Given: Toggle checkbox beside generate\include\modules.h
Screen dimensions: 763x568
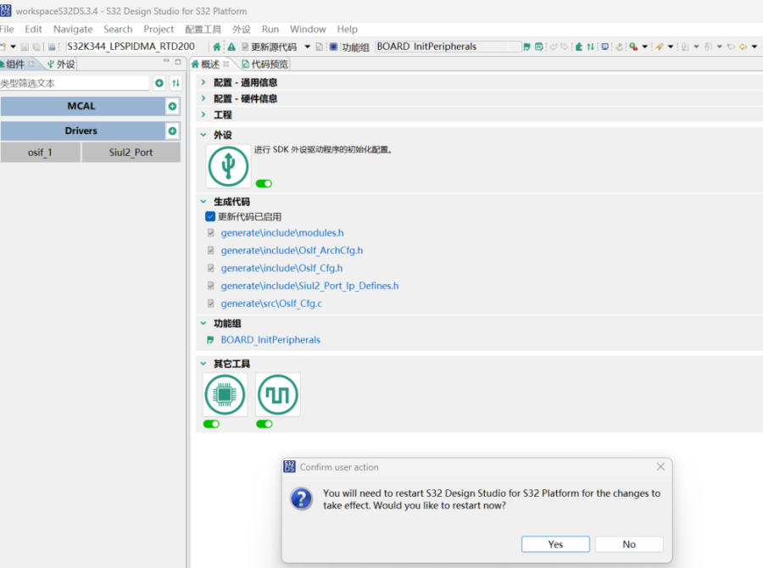Looking at the screenshot, I should pyautogui.click(x=211, y=232).
